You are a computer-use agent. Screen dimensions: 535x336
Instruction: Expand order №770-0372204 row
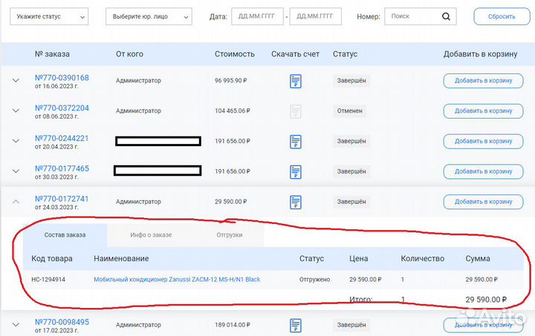pyautogui.click(x=16, y=111)
